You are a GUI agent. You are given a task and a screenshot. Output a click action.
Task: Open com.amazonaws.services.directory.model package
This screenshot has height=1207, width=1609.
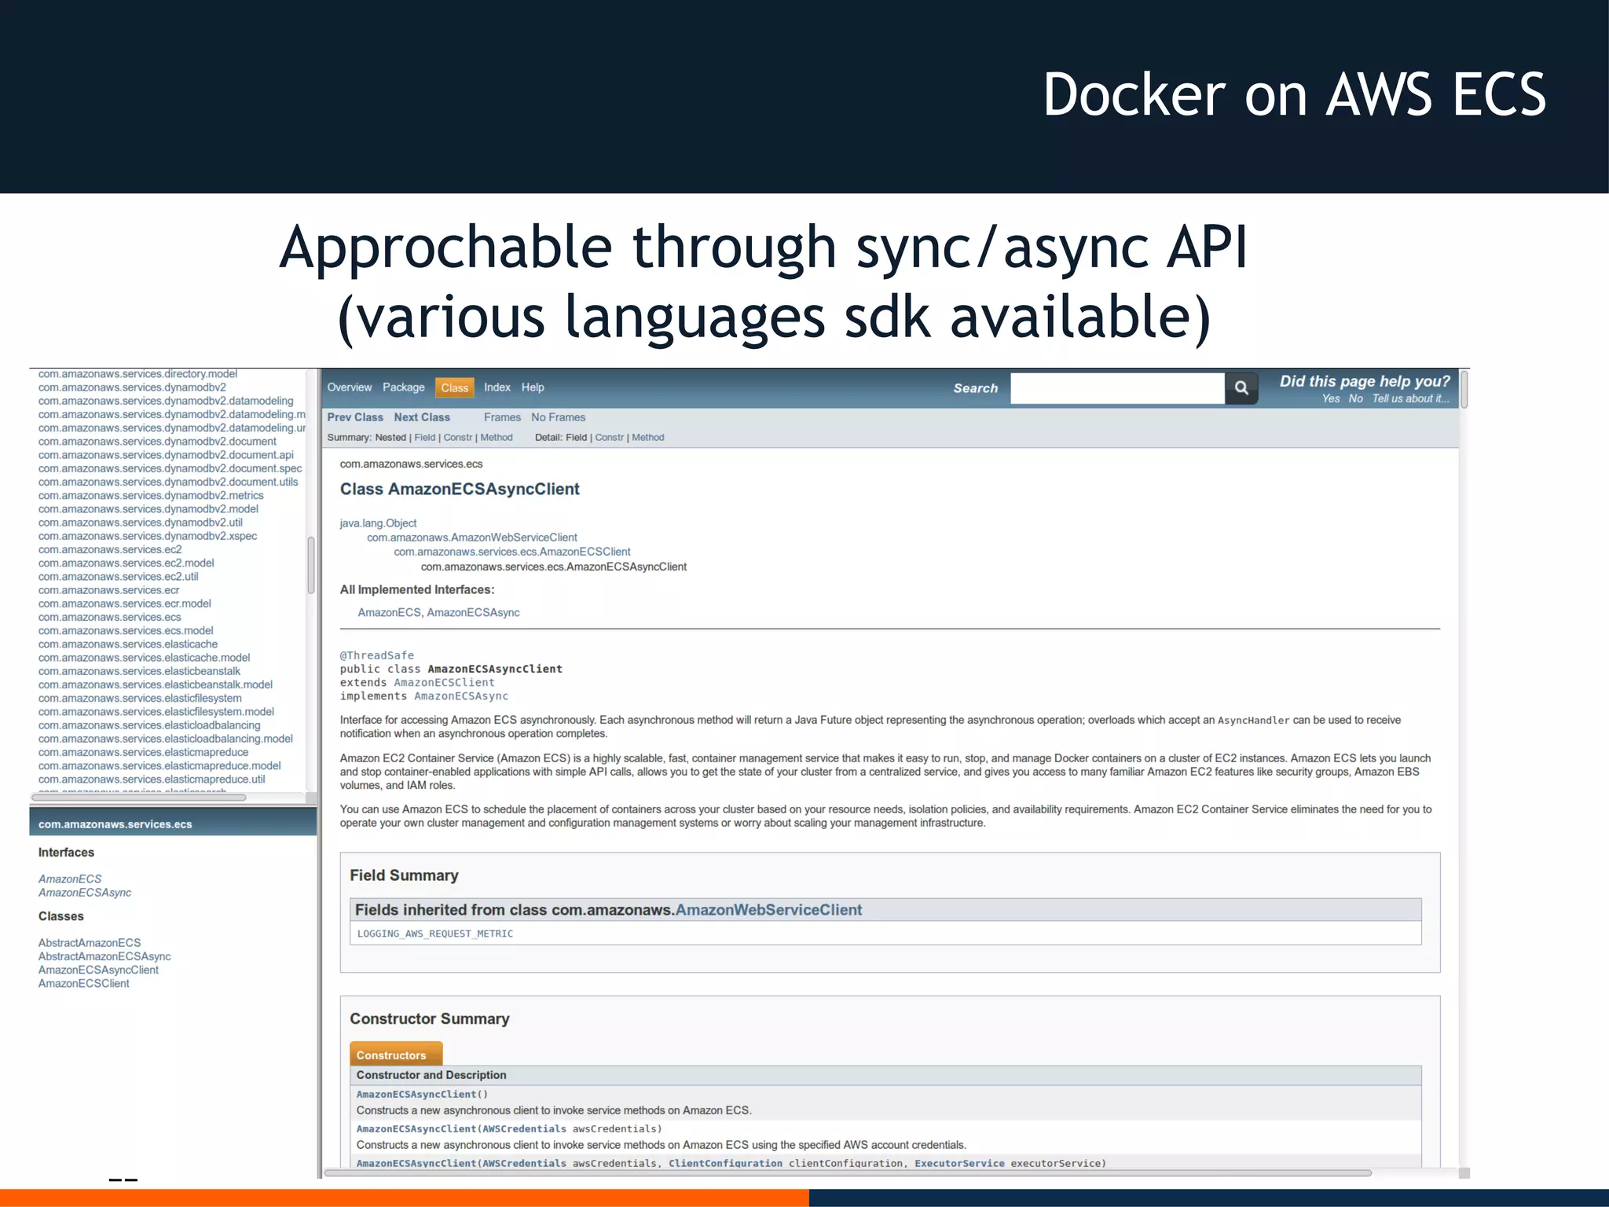(x=137, y=374)
